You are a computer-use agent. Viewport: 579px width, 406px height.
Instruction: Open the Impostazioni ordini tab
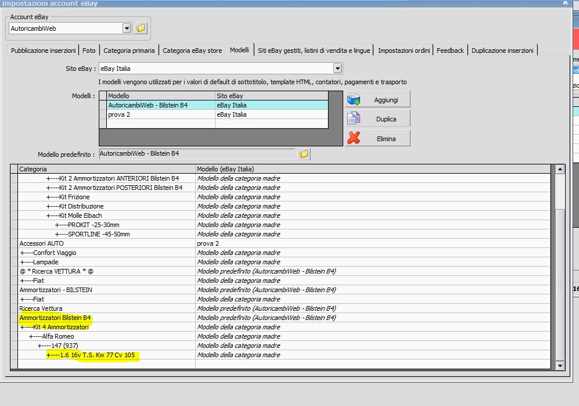[x=404, y=51]
